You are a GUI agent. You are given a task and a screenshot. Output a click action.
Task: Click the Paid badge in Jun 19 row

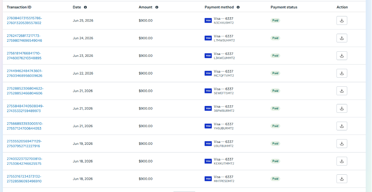click(x=275, y=144)
